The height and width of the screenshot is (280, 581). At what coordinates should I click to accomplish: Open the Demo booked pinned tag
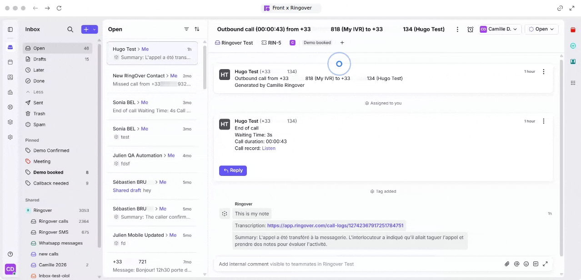click(58, 172)
